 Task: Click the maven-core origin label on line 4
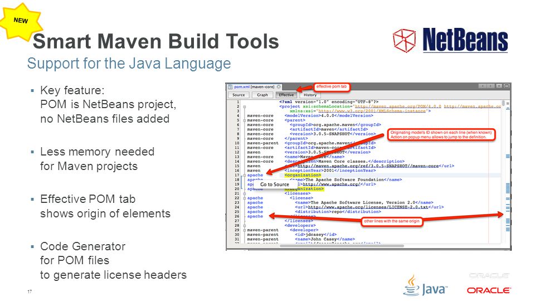260,116
